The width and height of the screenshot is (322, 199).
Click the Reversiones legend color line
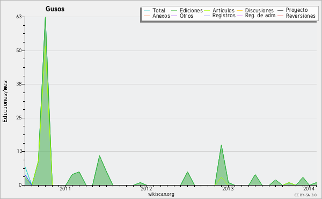pos(280,16)
